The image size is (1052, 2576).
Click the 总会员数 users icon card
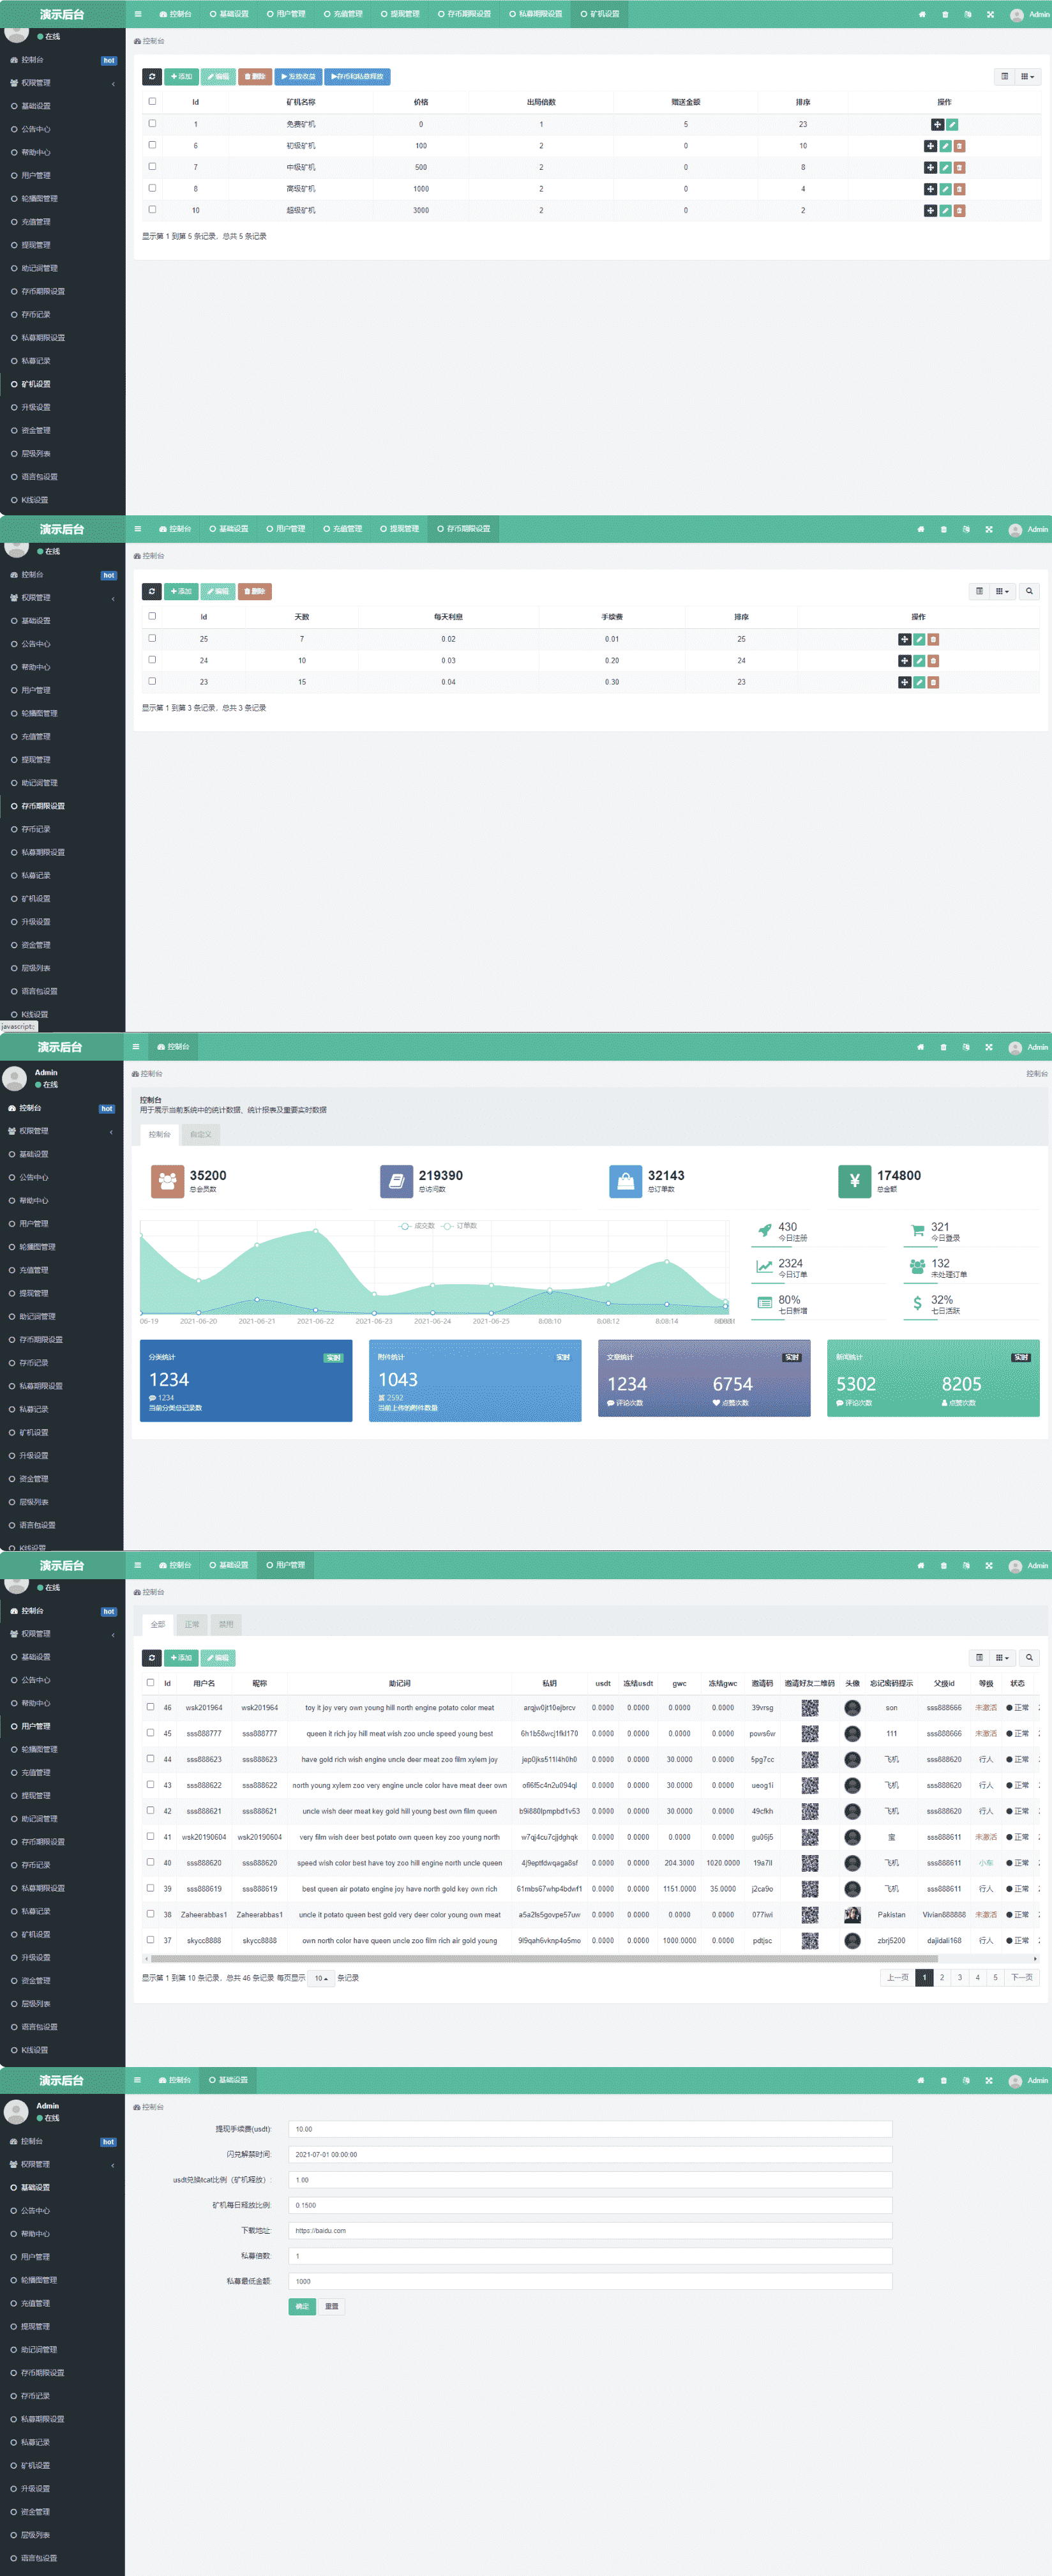(167, 1181)
